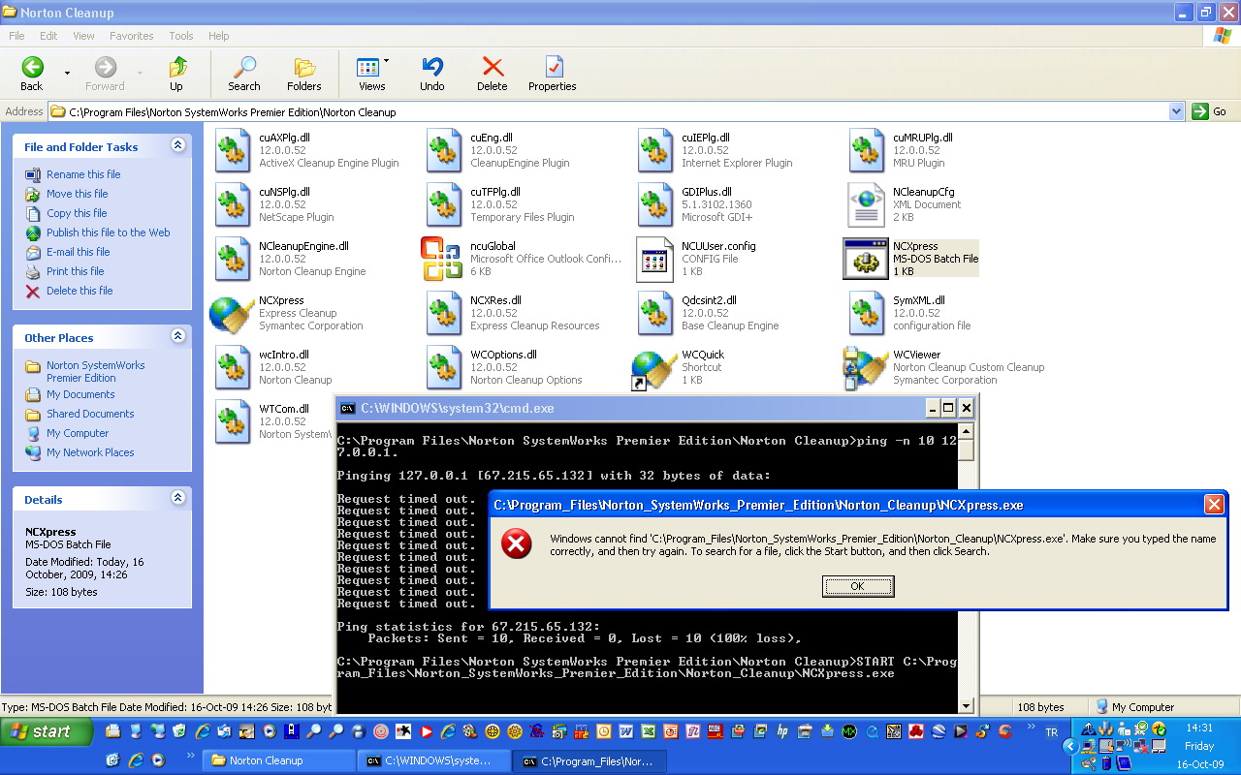Open the Favorites menu
Image resolution: width=1241 pixels, height=775 pixels.
pyautogui.click(x=132, y=36)
